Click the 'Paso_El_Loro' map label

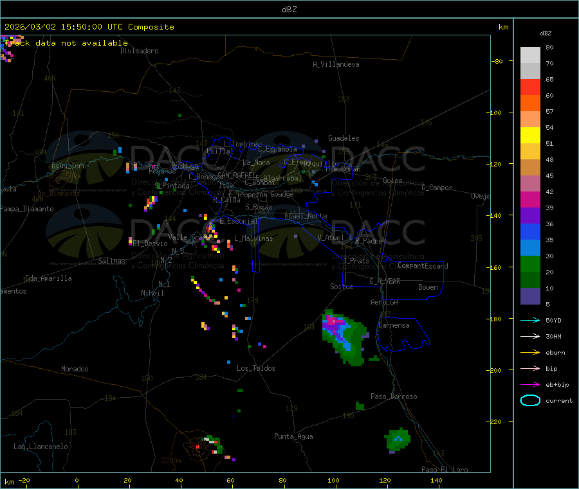click(445, 470)
